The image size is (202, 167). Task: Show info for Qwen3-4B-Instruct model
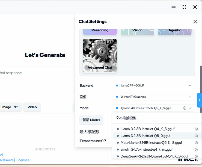coord(185,108)
